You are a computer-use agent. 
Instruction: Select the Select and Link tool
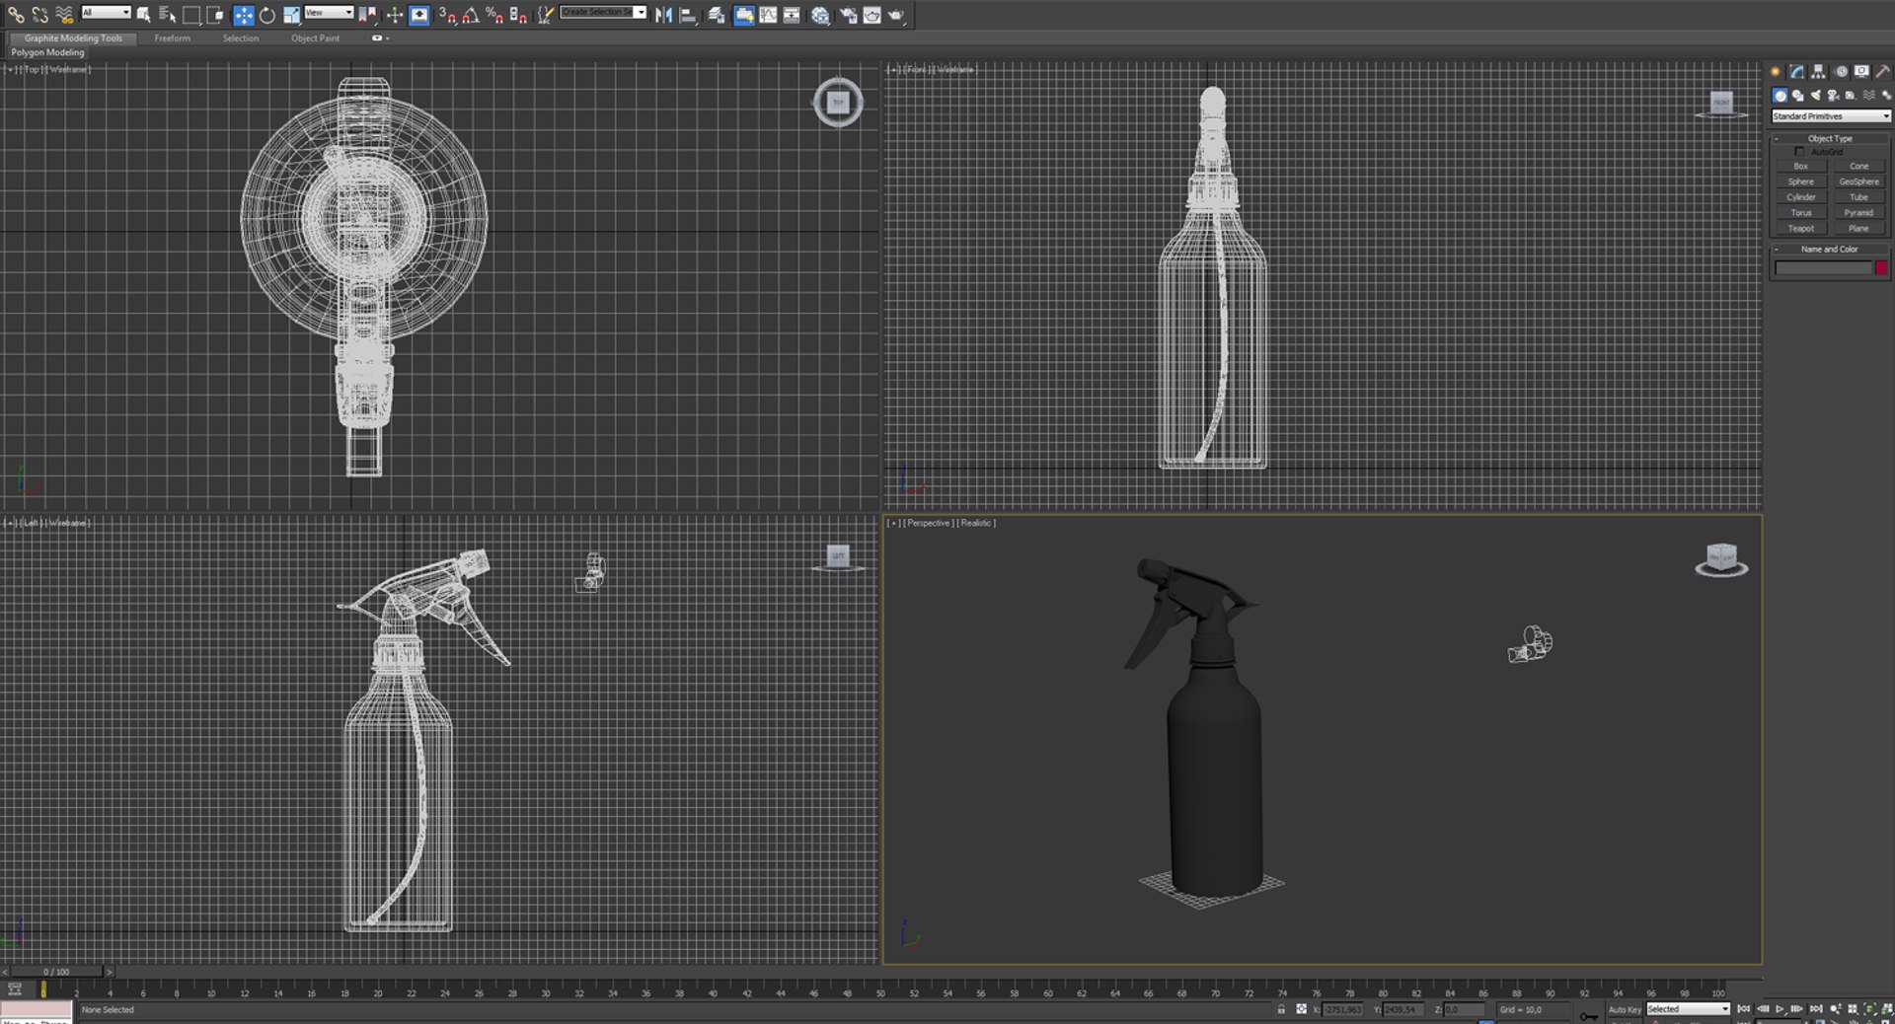(x=16, y=15)
